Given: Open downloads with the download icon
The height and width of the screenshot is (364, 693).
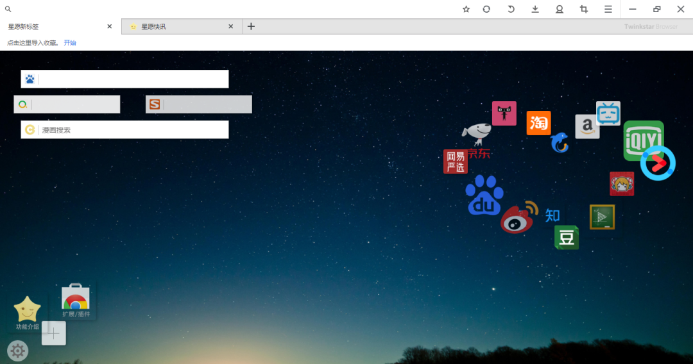Looking at the screenshot, I should 535,9.
